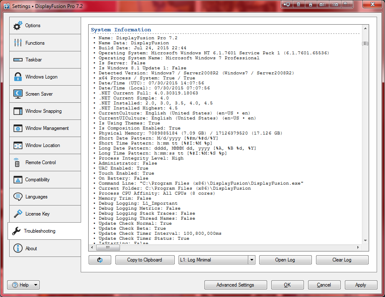Click the vertical scrollbar down arrow

[365, 241]
